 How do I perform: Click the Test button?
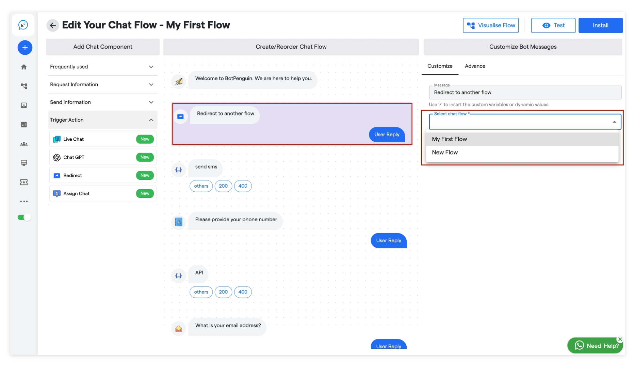(553, 25)
